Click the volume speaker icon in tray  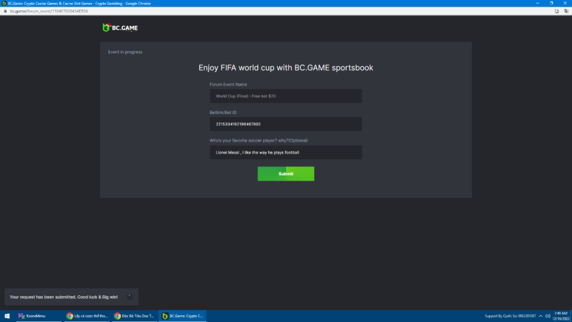click(548, 316)
